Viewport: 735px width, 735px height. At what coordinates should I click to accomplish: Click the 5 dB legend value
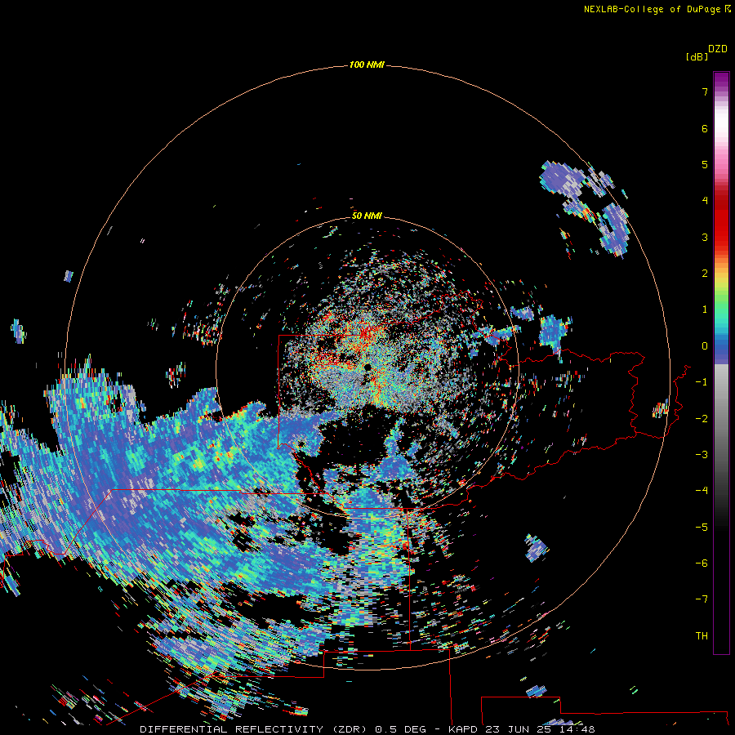pyautogui.click(x=705, y=164)
